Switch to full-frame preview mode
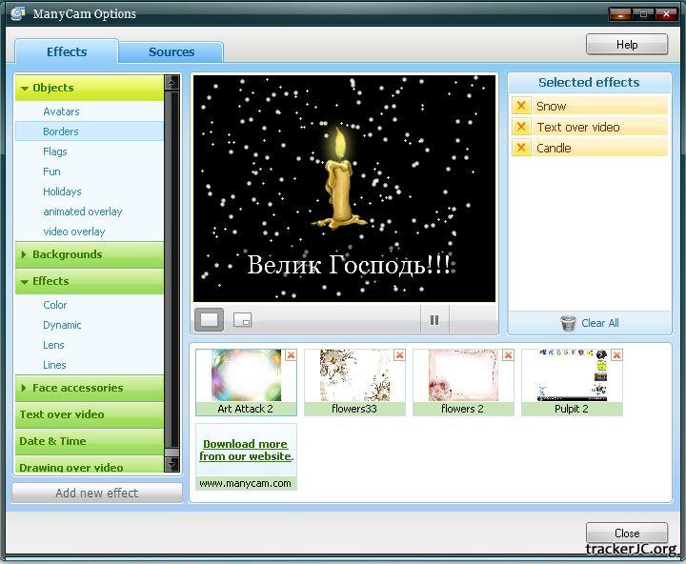Screen dimensions: 686x564 point(210,320)
